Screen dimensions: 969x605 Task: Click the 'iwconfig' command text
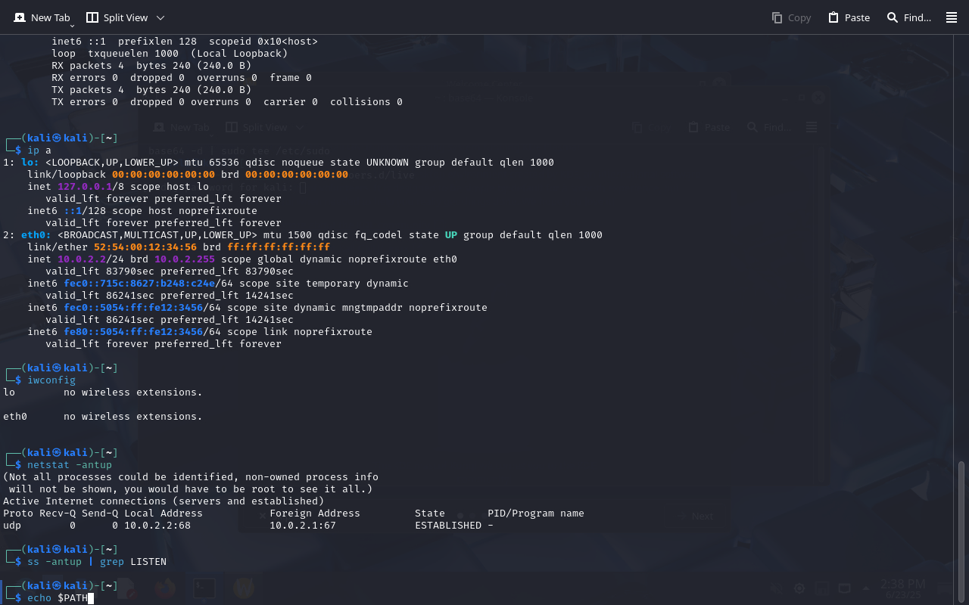coord(51,380)
